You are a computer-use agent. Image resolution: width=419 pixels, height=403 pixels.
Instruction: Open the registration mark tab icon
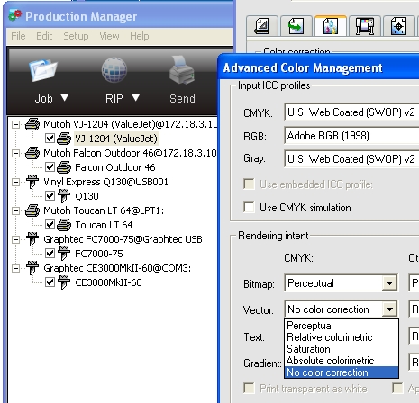[398, 26]
